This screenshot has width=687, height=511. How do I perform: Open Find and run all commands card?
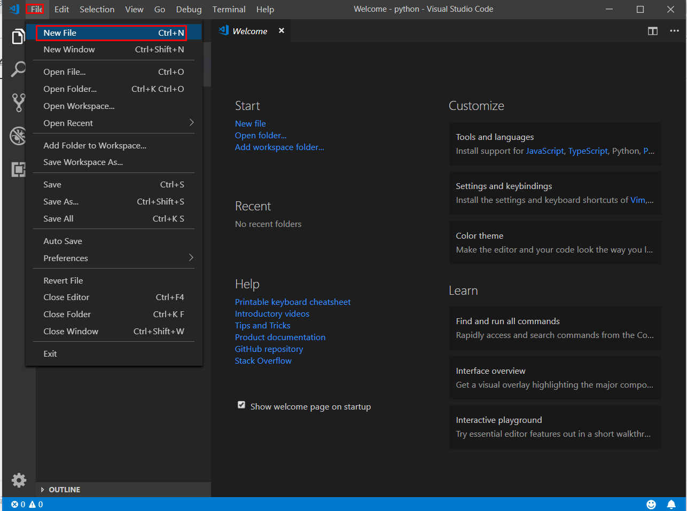(x=555, y=328)
